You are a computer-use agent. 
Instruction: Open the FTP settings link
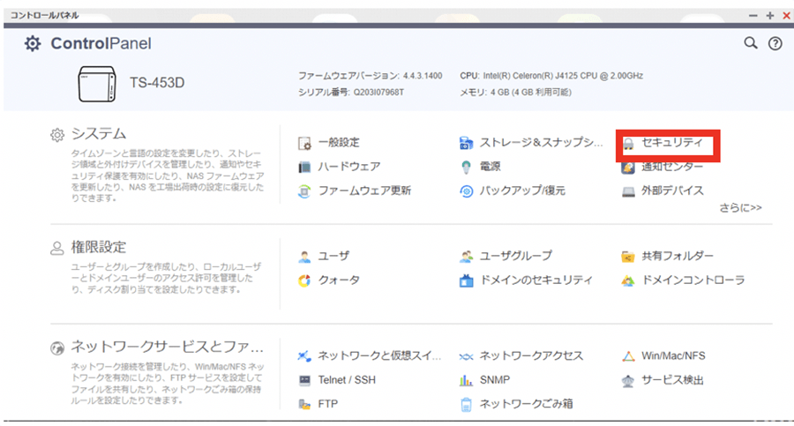[327, 404]
